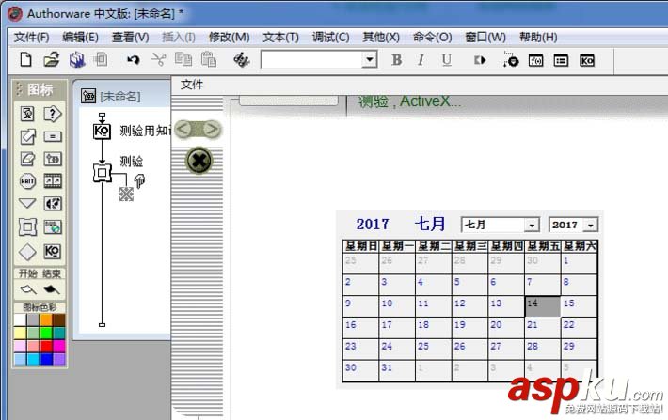Open the Control Panel toolbar icon
Screen dimensions: 668x420
tap(510, 60)
